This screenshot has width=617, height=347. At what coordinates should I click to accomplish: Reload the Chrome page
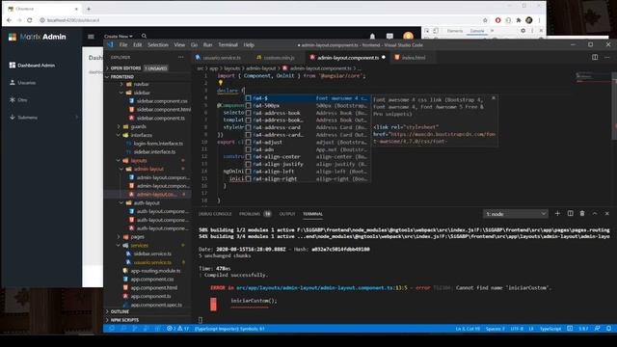pyautogui.click(x=30, y=20)
